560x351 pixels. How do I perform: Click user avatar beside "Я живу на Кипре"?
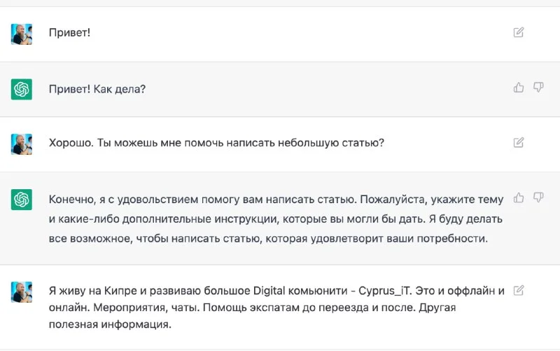click(x=22, y=292)
